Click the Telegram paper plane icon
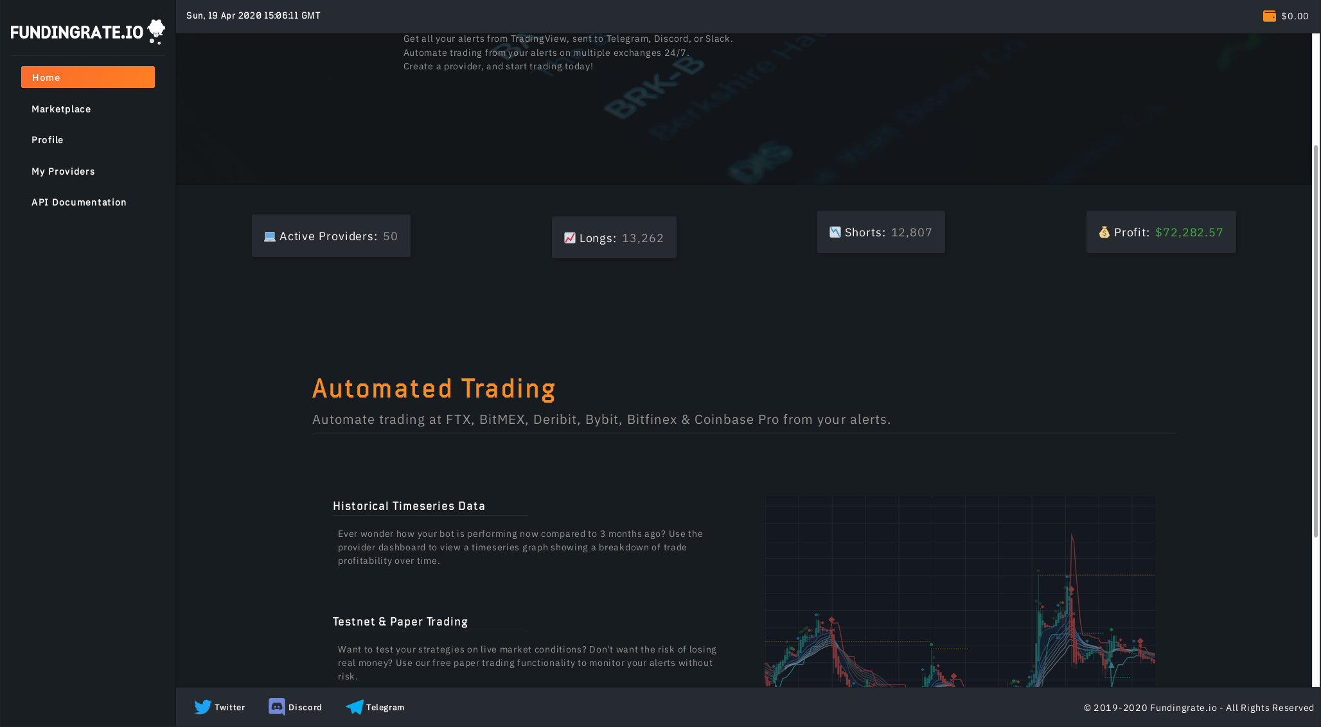The height and width of the screenshot is (727, 1321). point(354,707)
